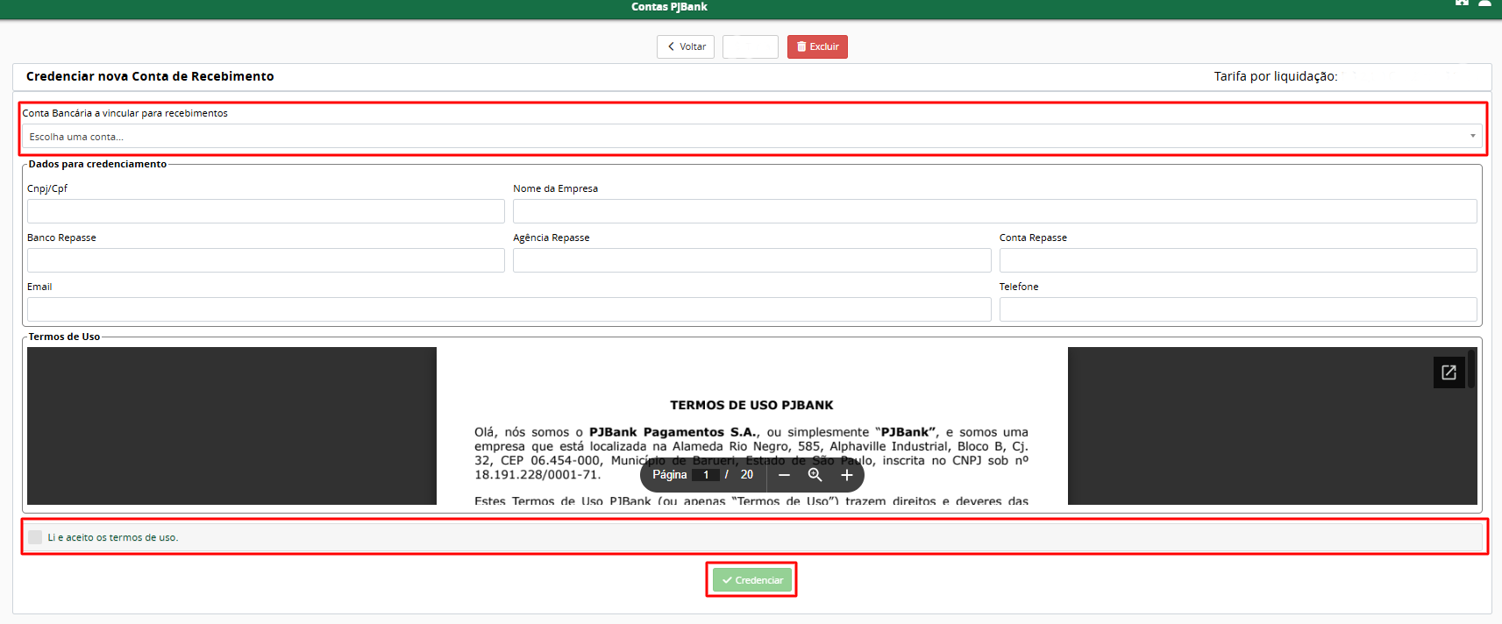
Task: Select the Telefone input field
Action: click(x=1238, y=309)
